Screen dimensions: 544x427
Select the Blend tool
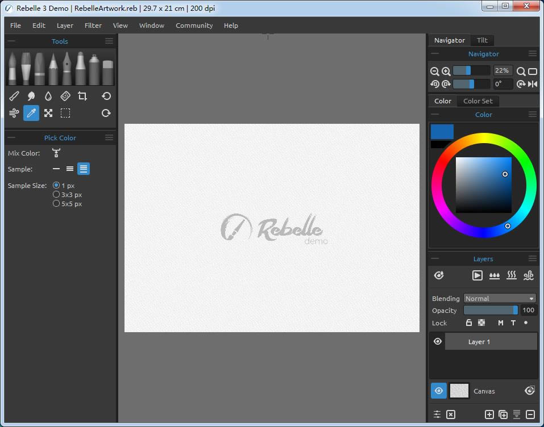[x=14, y=96]
